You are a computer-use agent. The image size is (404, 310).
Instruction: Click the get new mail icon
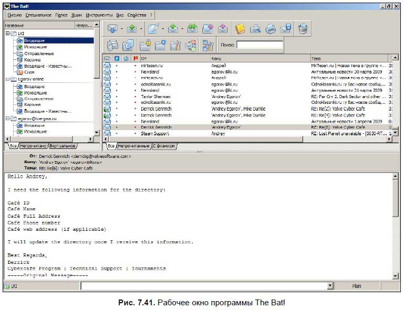(112, 28)
